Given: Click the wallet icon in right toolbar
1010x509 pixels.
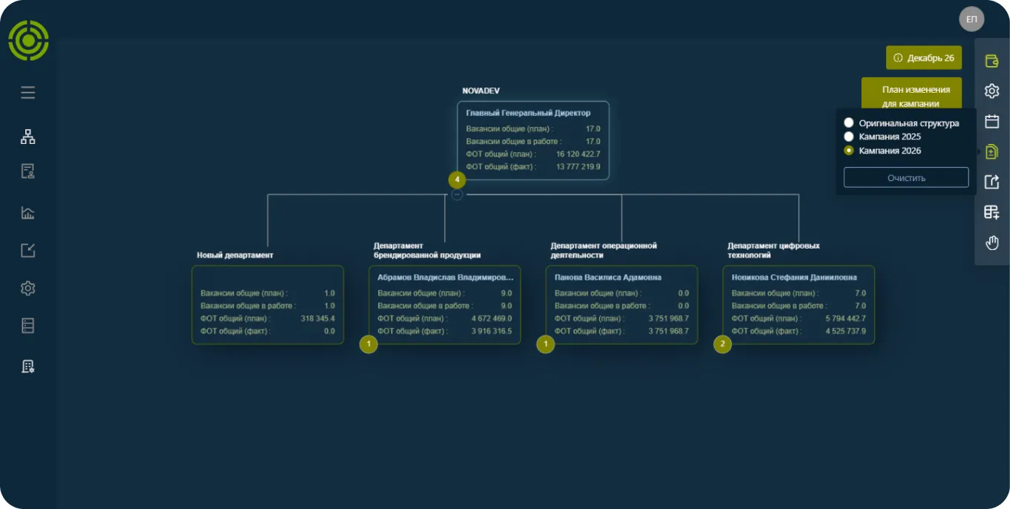Looking at the screenshot, I should [991, 61].
